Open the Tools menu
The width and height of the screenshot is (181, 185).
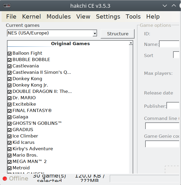(x=133, y=16)
